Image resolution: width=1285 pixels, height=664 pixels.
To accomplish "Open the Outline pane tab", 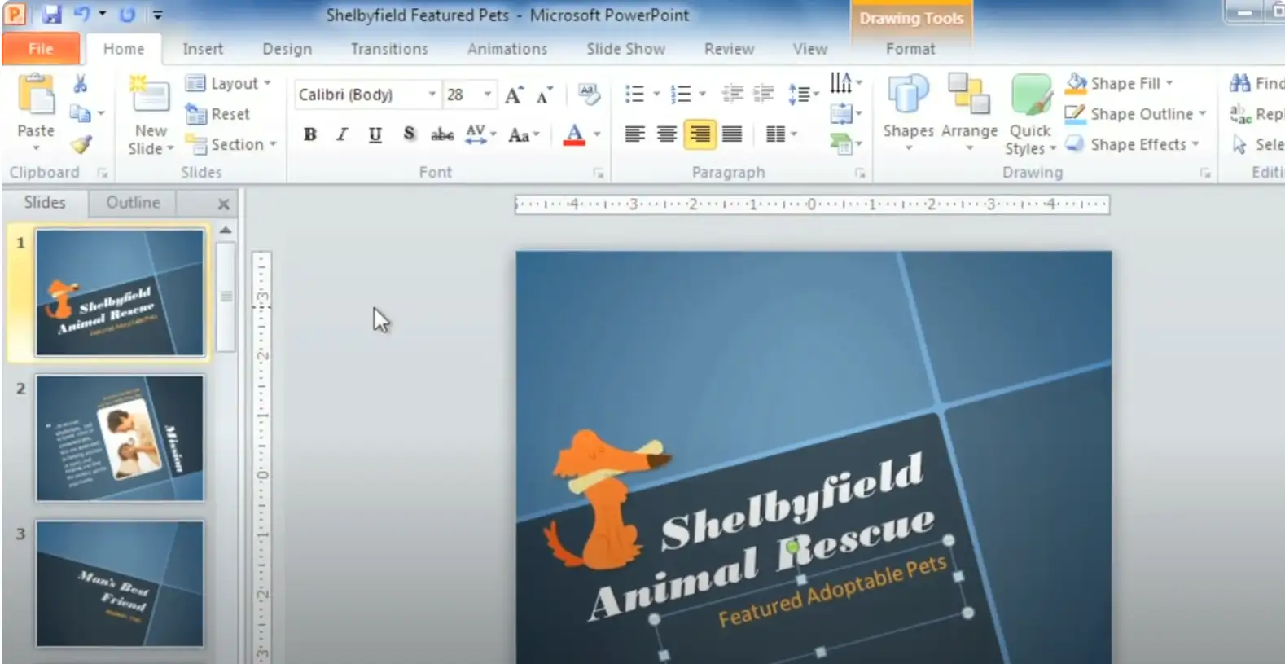I will coord(133,203).
